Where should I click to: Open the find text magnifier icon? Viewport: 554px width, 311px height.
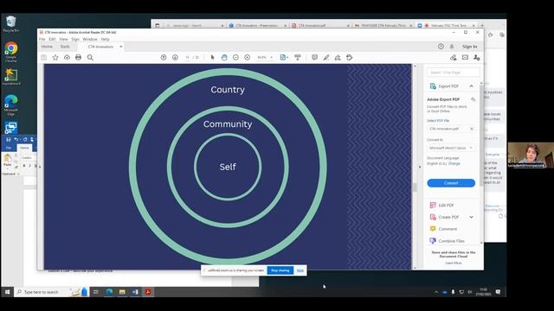(x=90, y=58)
